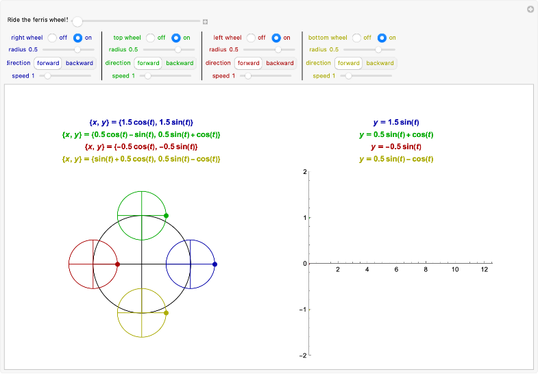Expand the Ride the ferris wheel animation controls

[x=205, y=21]
